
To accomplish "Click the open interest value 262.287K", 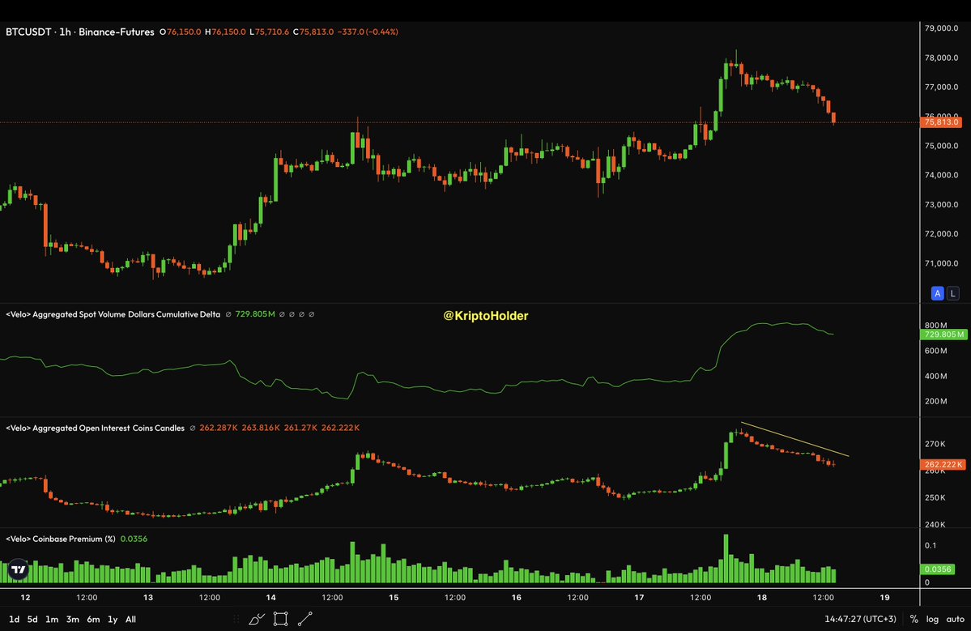I will click(219, 428).
